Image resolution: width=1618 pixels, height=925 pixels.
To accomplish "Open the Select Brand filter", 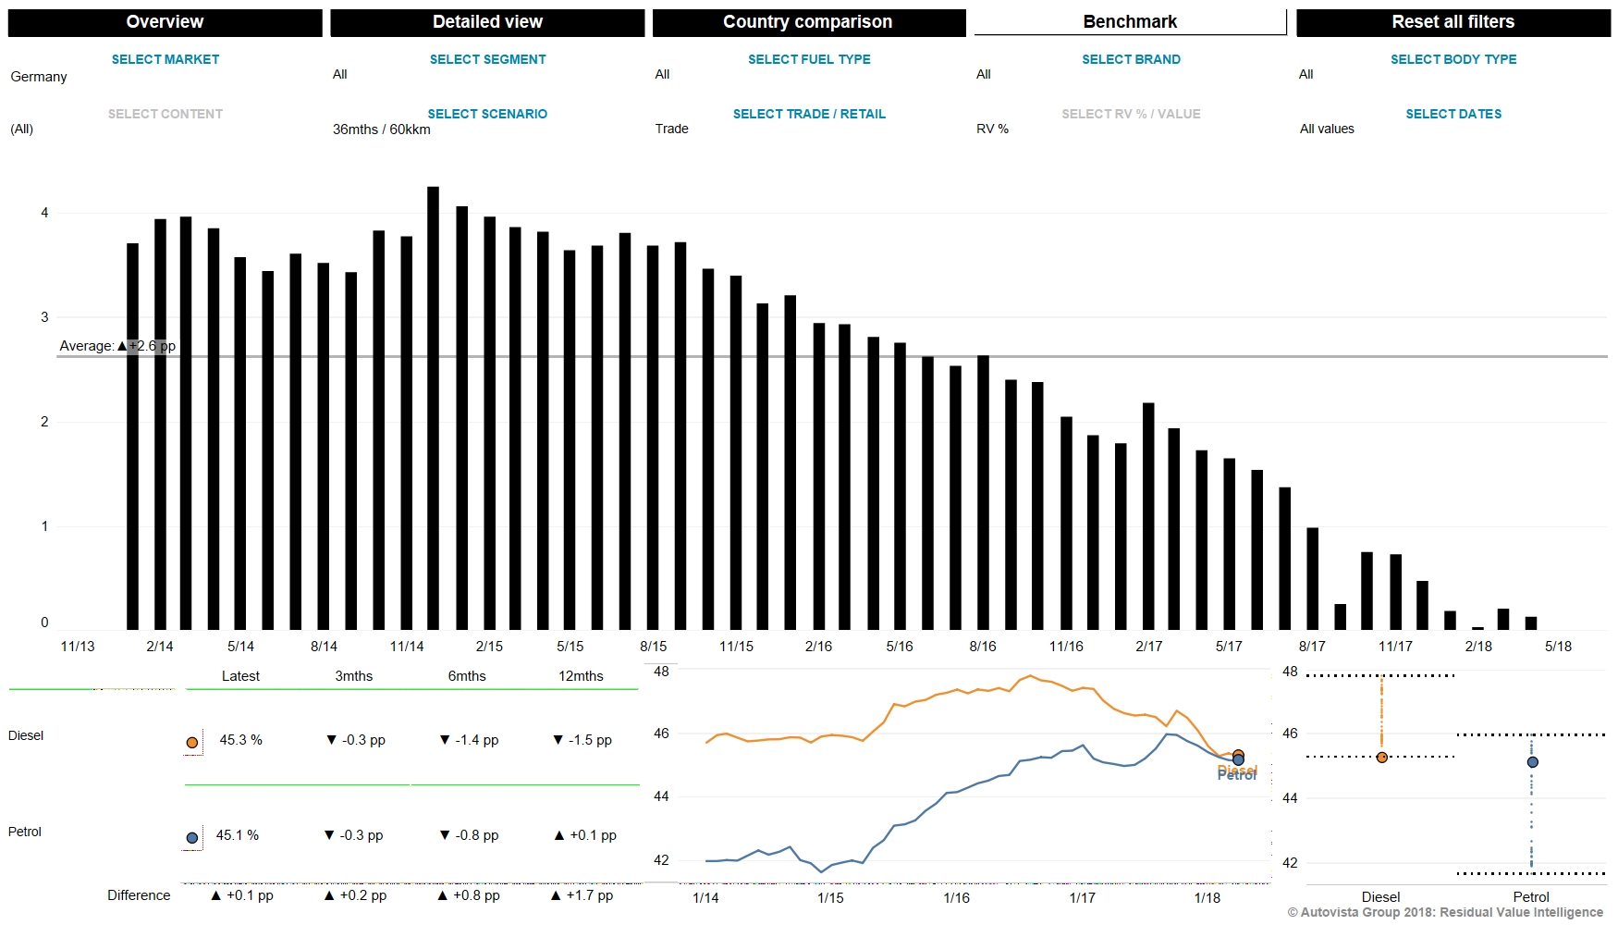I will (x=1131, y=59).
